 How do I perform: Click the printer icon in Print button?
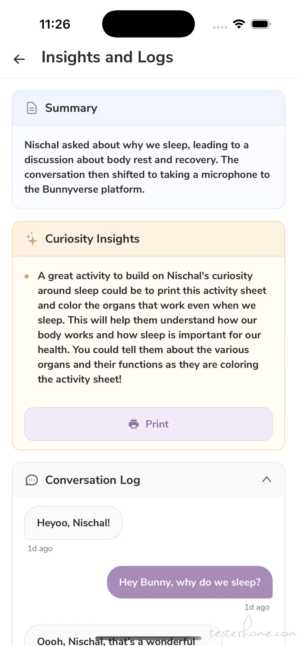click(134, 424)
